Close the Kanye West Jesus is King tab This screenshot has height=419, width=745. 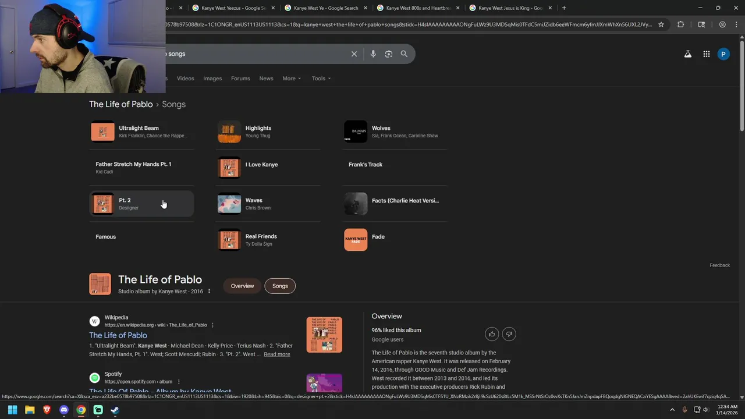pos(550,8)
